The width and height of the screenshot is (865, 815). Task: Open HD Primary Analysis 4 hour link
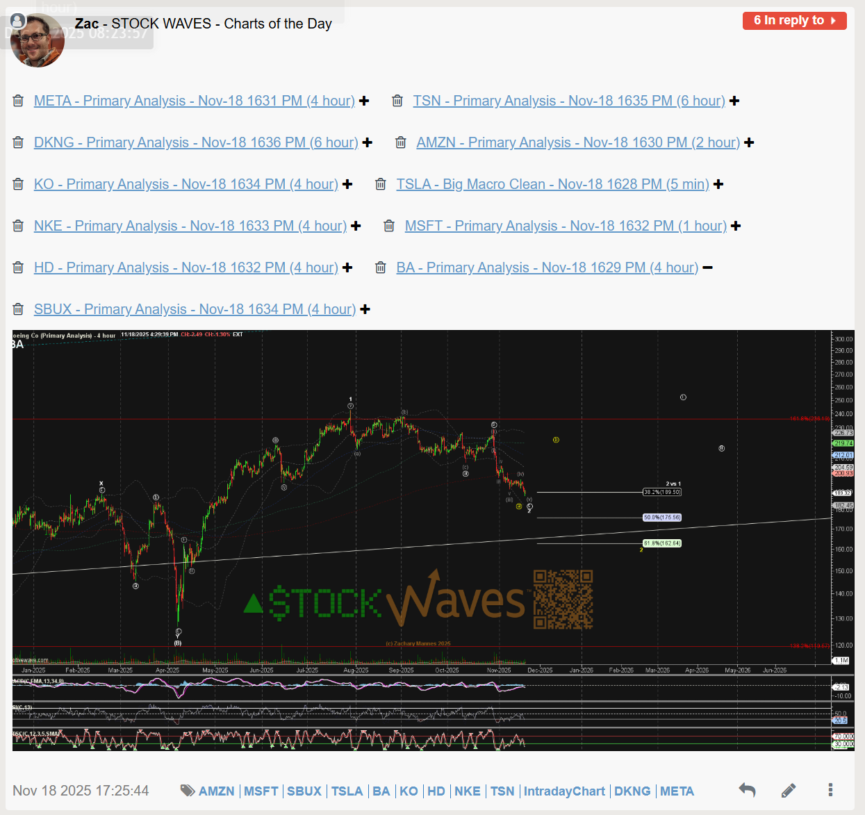[x=186, y=267]
